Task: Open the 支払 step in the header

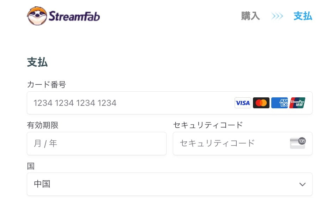Action: tap(303, 16)
